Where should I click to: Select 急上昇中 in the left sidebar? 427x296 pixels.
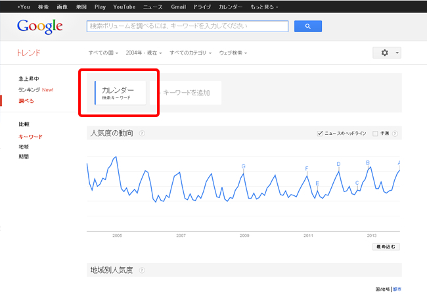(29, 78)
